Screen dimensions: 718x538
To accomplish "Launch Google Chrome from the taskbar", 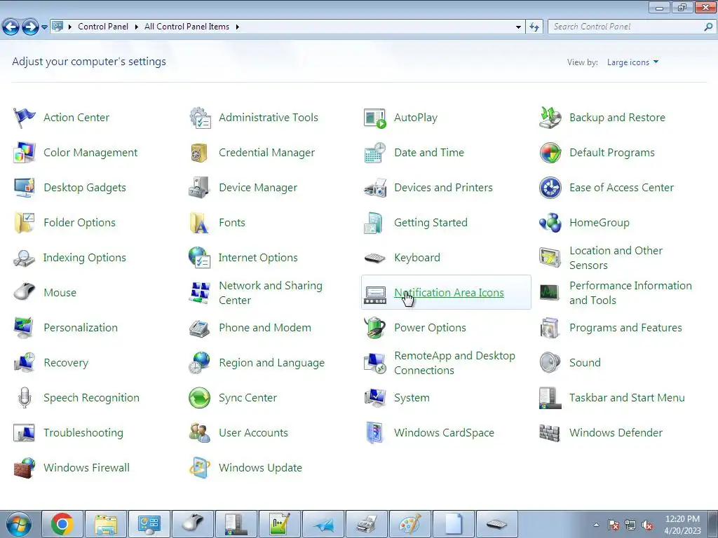I will point(62,524).
